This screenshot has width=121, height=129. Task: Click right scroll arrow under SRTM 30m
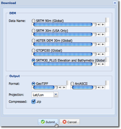click(103, 34)
